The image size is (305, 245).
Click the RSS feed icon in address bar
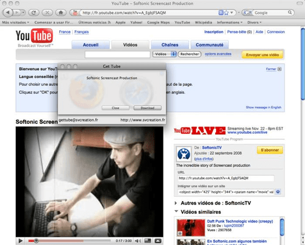point(221,13)
